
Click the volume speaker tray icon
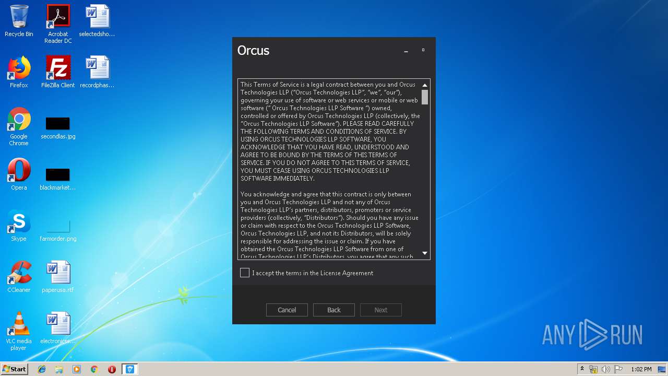(605, 369)
